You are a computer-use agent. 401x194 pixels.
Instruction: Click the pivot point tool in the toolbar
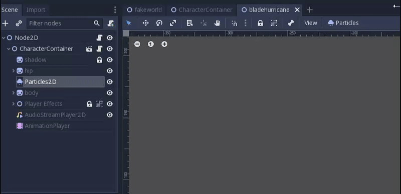point(204,23)
